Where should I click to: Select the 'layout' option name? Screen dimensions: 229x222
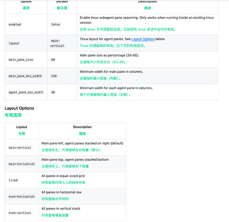point(14,44)
